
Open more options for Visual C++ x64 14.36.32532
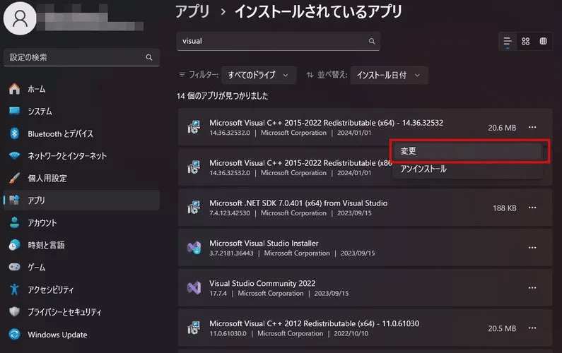(x=532, y=128)
